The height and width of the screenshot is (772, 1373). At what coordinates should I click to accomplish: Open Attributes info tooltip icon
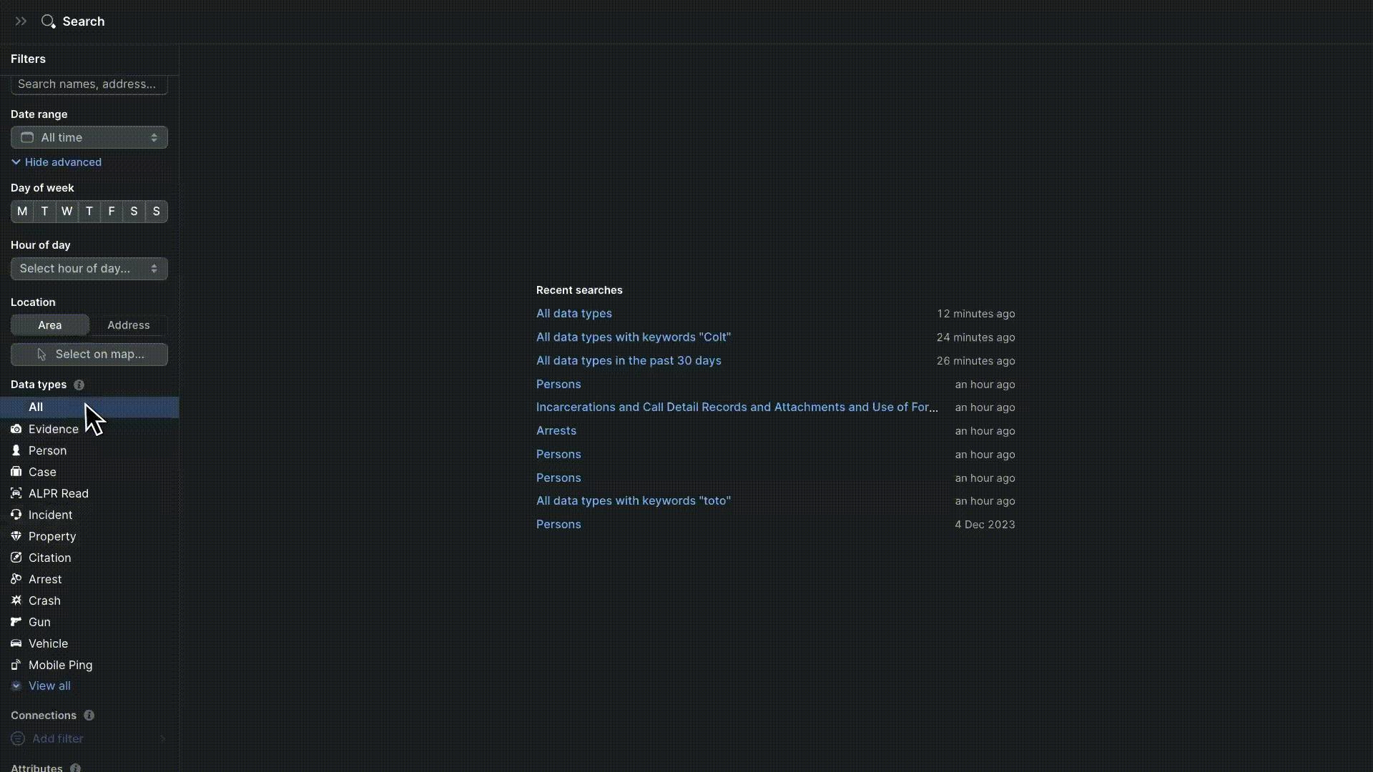[75, 768]
